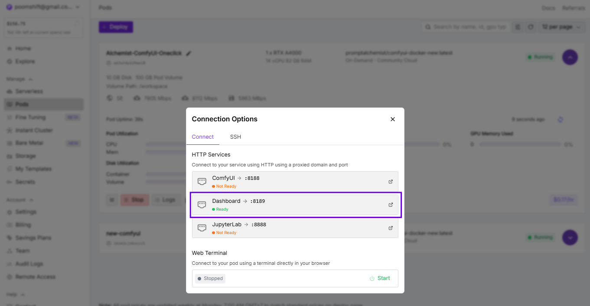Click the new-comfyui pod name

point(124,234)
